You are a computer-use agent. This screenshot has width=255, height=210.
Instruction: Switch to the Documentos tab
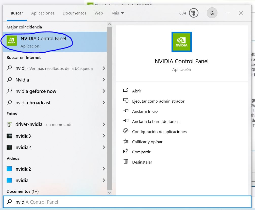75,13
